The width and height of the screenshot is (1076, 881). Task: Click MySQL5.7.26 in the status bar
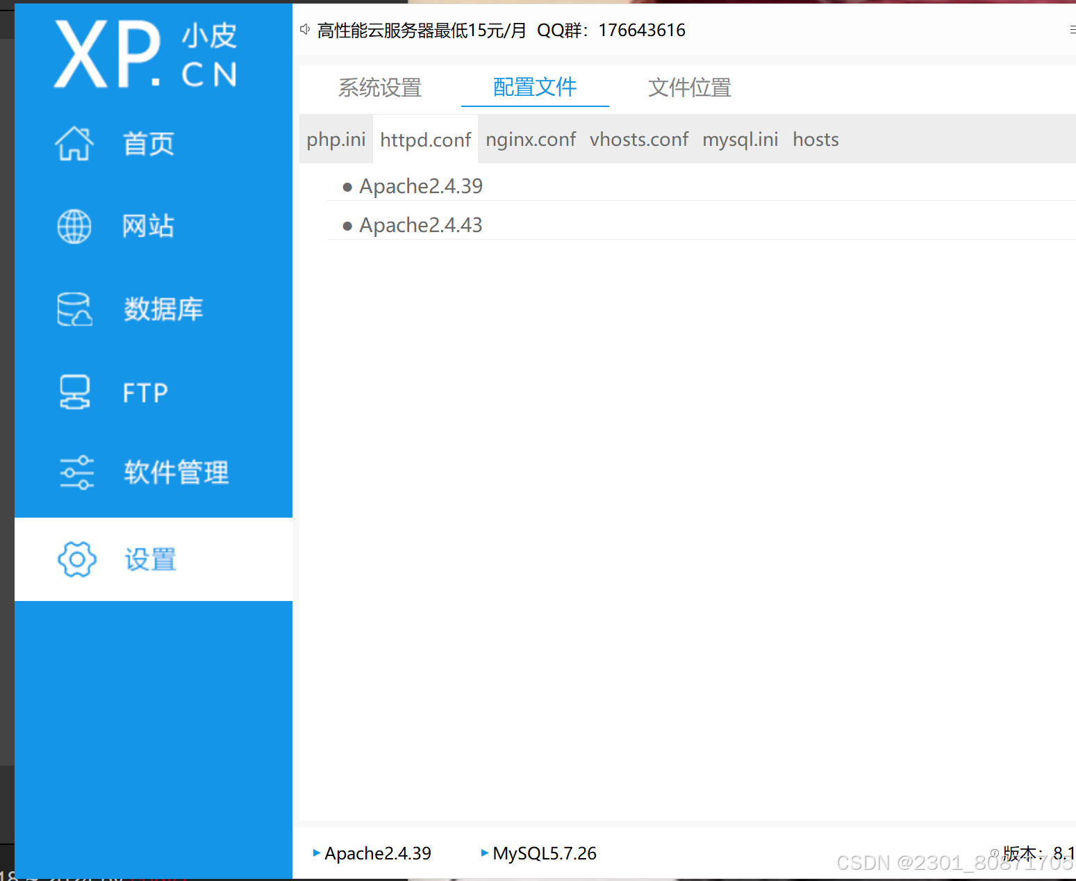[545, 853]
